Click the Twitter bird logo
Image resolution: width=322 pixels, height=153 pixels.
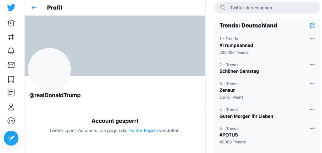[11, 8]
